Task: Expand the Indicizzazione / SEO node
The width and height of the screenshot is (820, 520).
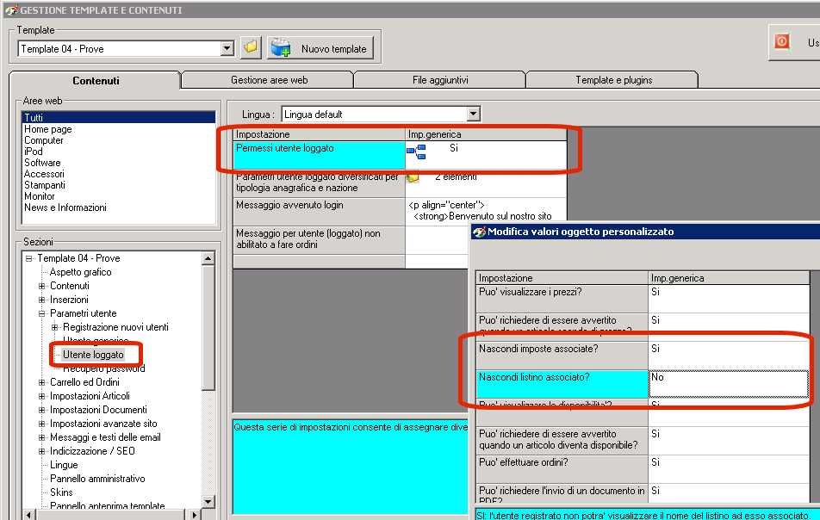Action: point(42,451)
